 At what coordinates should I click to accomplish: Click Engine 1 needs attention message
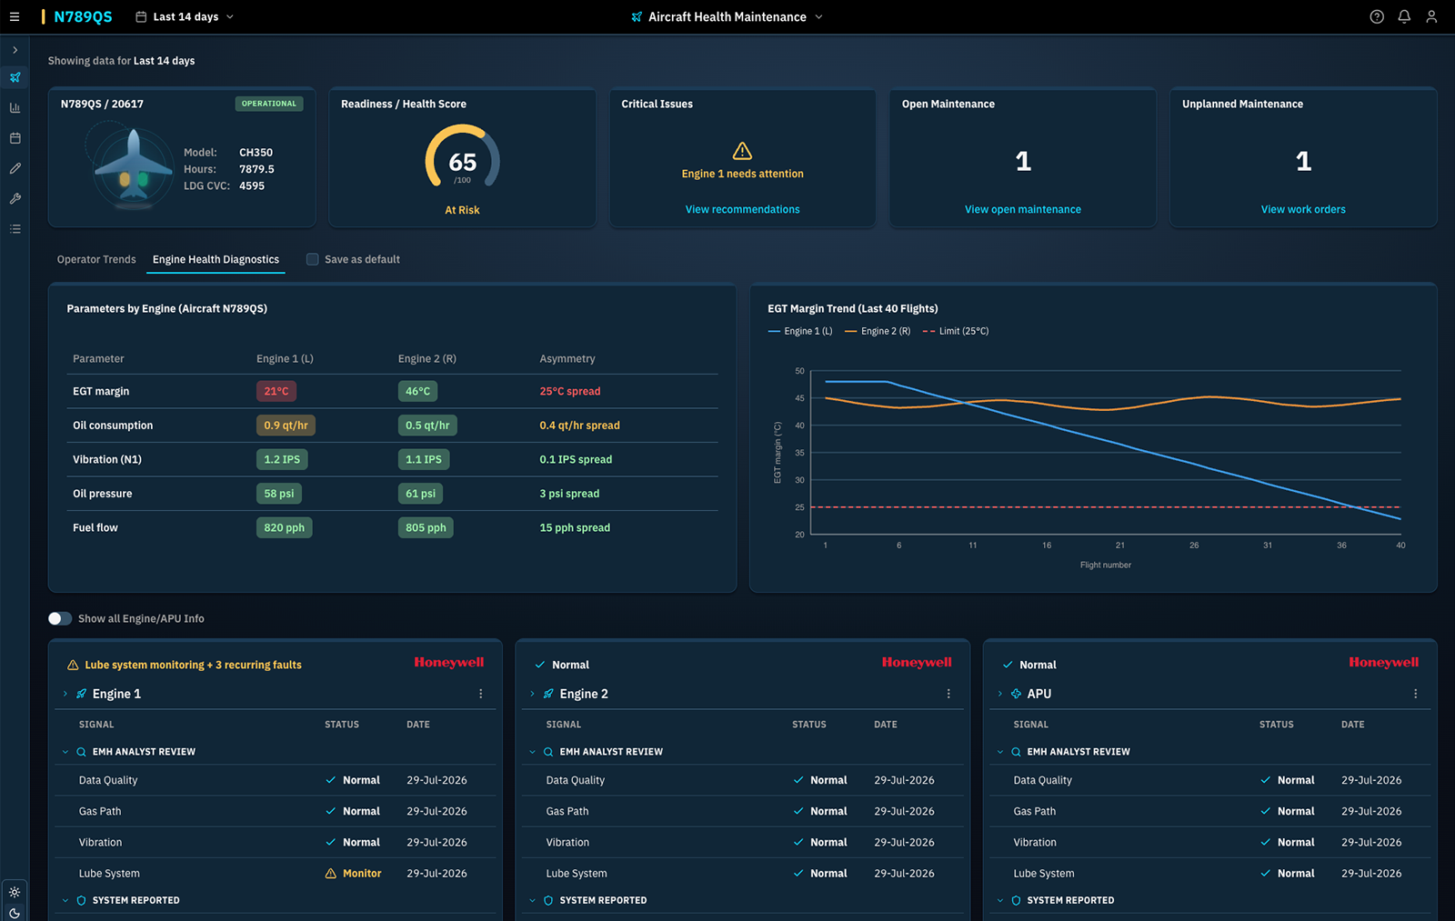coord(742,174)
